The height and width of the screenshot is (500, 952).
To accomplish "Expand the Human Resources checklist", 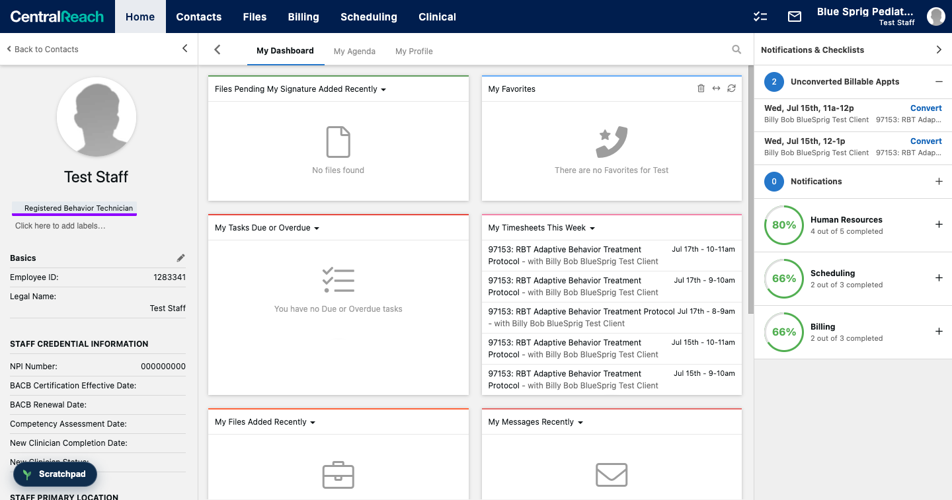I will 939,225.
